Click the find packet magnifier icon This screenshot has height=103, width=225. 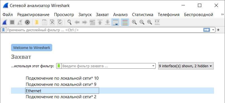click(x=69, y=22)
